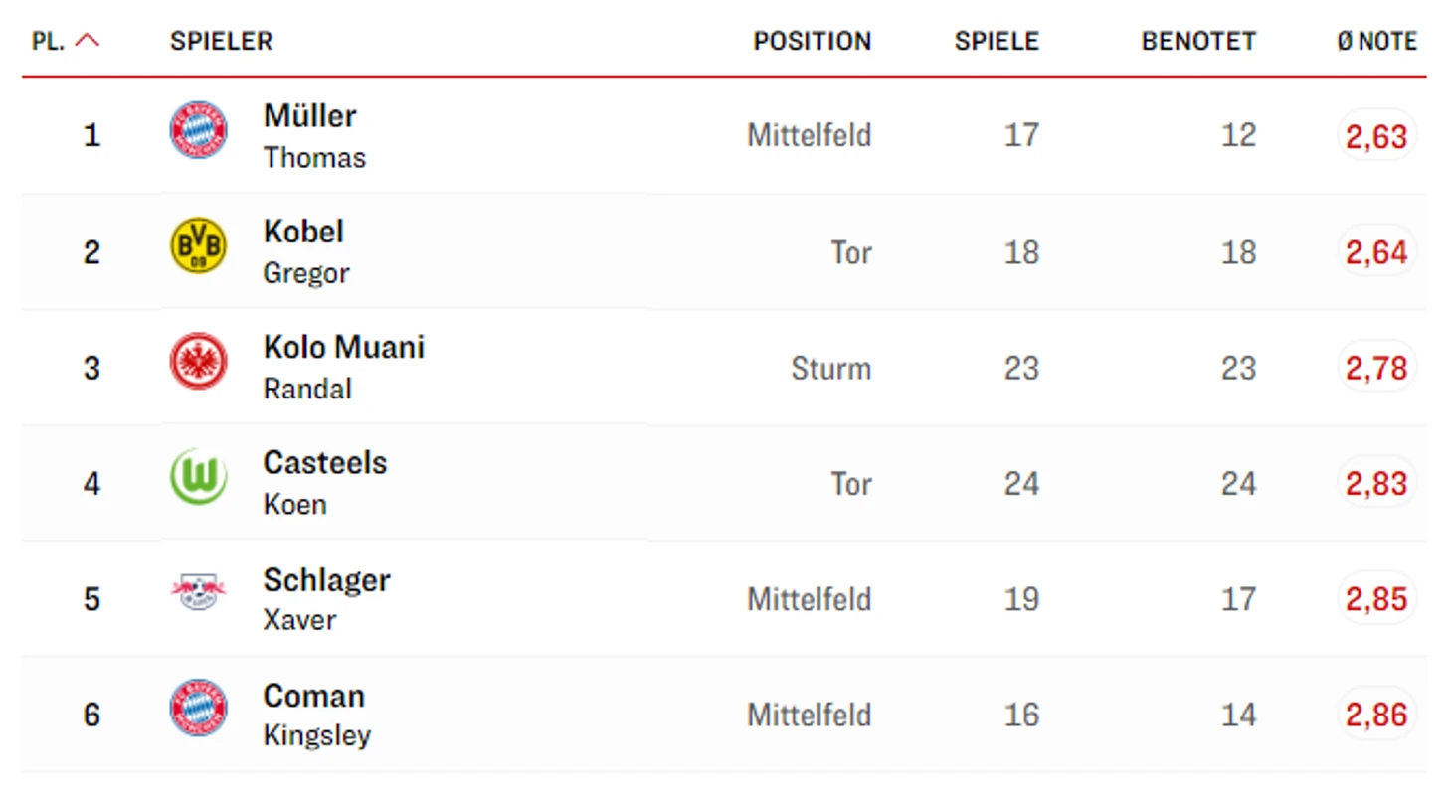Open Gregor Kobel's player profile
Viewport: 1452px width, 796px height.
click(303, 232)
